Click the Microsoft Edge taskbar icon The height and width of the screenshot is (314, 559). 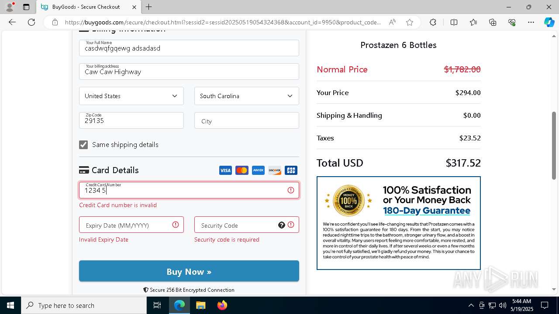coord(179,305)
